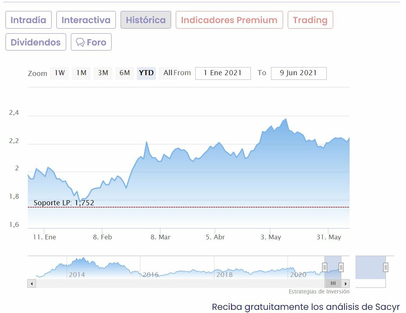The height and width of the screenshot is (313, 406).
Task: Select the 1W zoom range
Action: coord(60,73)
